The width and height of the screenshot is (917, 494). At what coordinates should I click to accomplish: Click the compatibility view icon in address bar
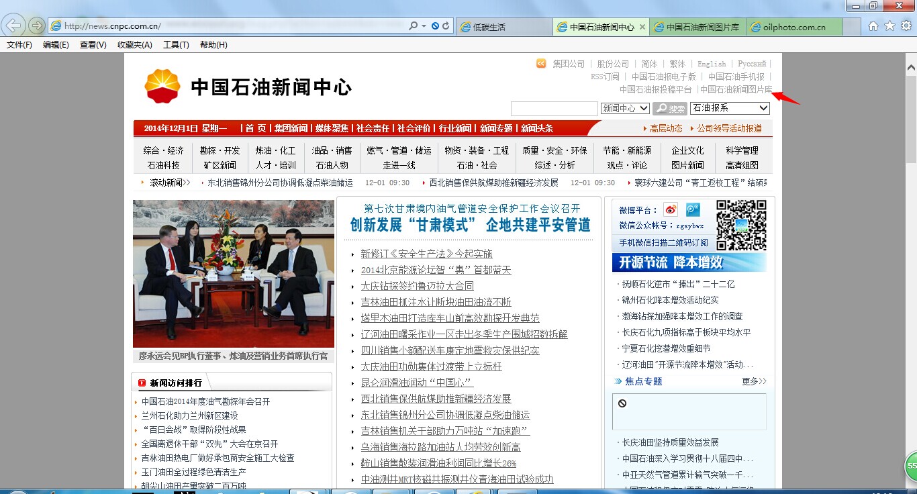click(x=435, y=26)
